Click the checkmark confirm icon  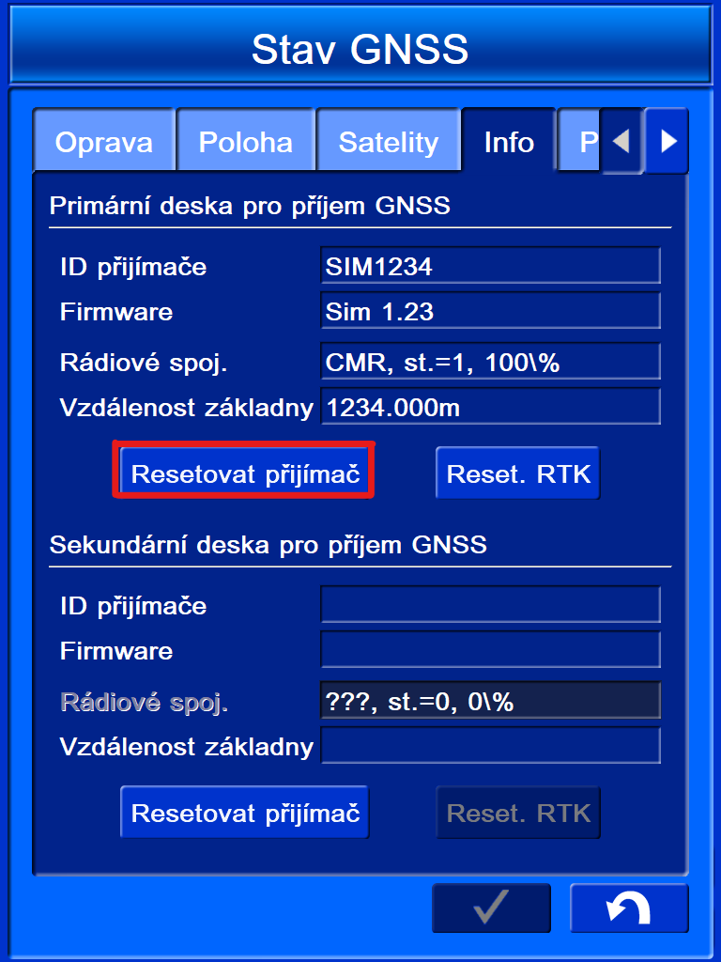coord(491,908)
